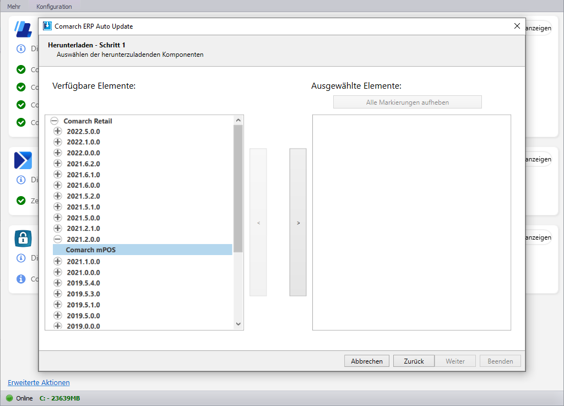Expand the 2021.5.1.0 version node
The image size is (564, 406).
point(57,207)
